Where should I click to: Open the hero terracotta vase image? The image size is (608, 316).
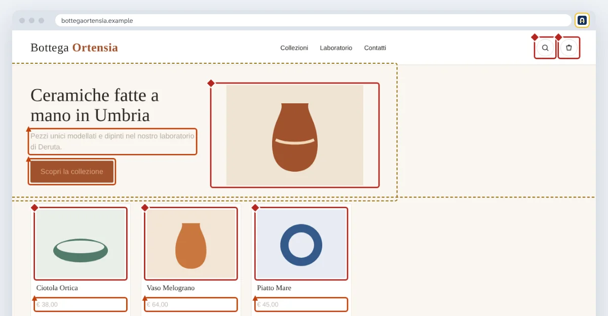click(295, 135)
